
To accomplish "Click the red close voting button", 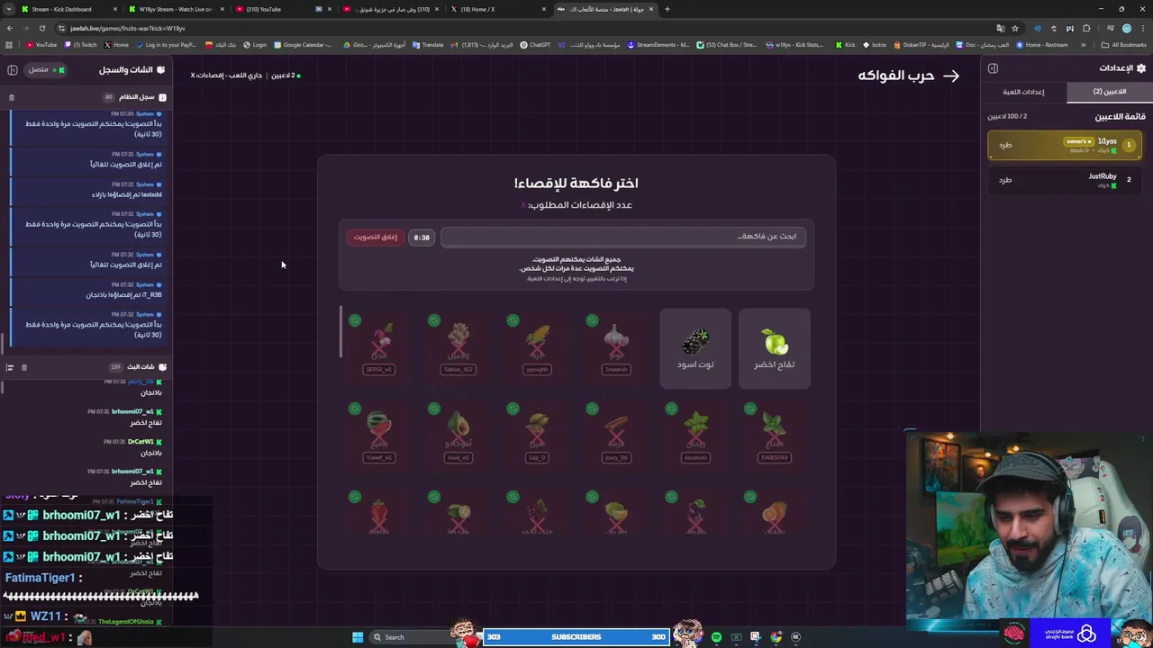I will (x=375, y=237).
